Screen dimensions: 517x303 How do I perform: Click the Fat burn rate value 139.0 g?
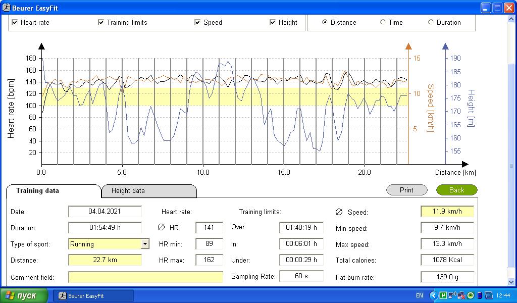[x=447, y=277]
